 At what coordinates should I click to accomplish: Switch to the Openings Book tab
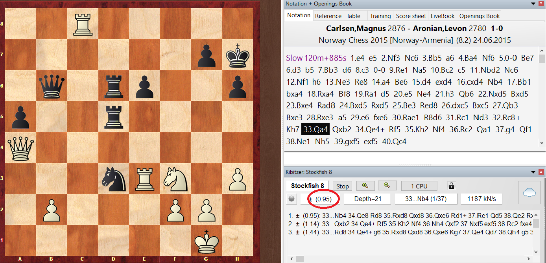coord(480,16)
